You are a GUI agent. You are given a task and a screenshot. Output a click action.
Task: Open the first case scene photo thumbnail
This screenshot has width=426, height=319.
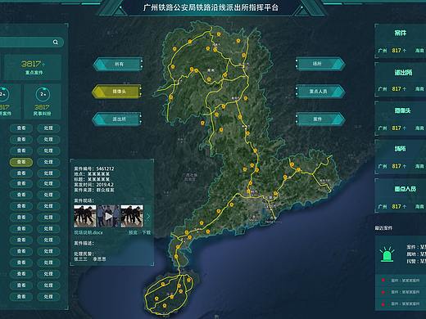85,216
